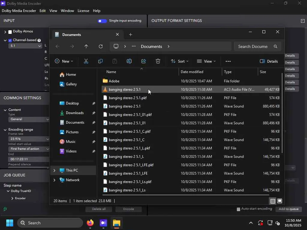This screenshot has height=230, width=307.
Task: Open the Sort dropdown menu
Action: coord(180,61)
